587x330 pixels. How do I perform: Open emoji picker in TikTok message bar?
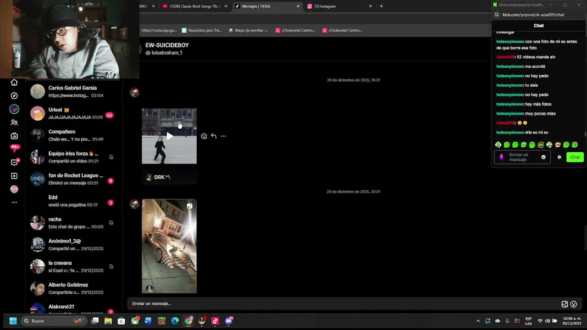point(573,304)
